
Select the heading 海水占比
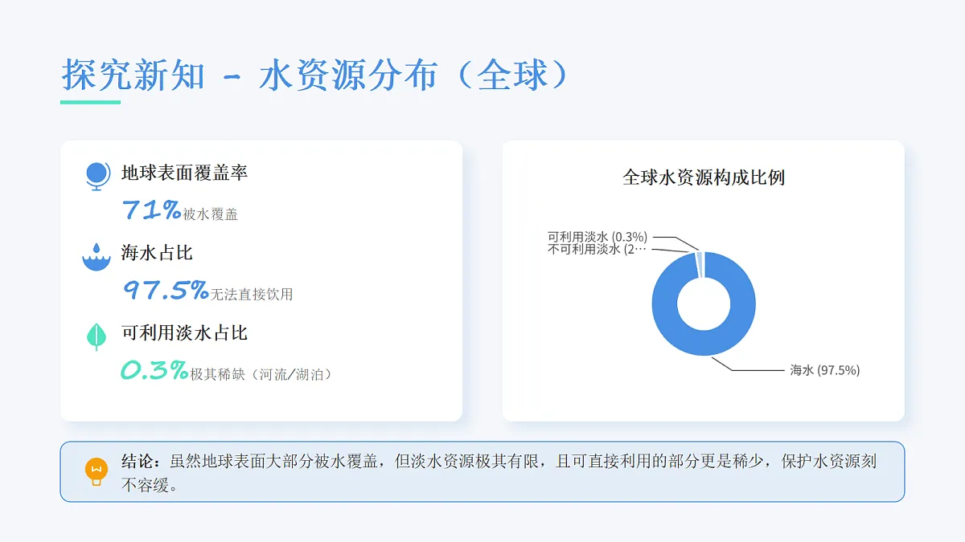pyautogui.click(x=157, y=253)
